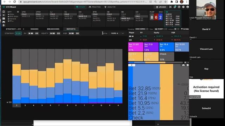Click the browser forward arrow
This screenshot has height=126, width=225.
(9, 2)
